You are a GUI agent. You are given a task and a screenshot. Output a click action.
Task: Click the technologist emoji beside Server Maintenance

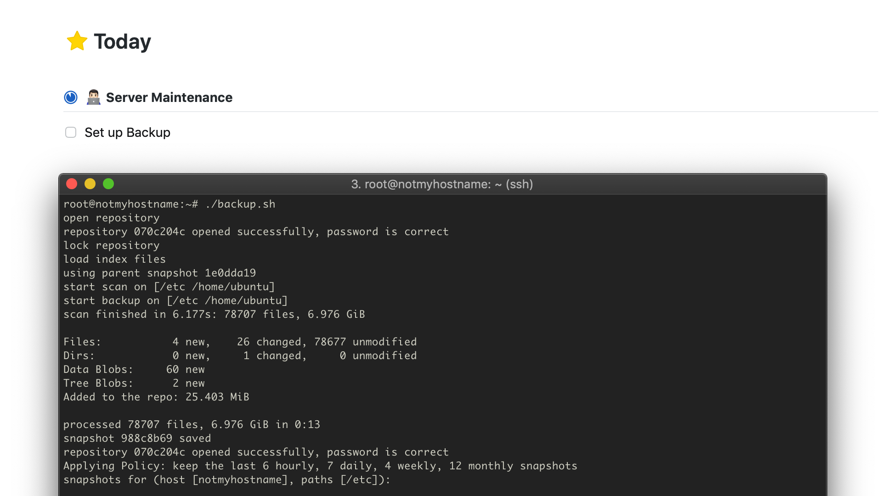94,97
